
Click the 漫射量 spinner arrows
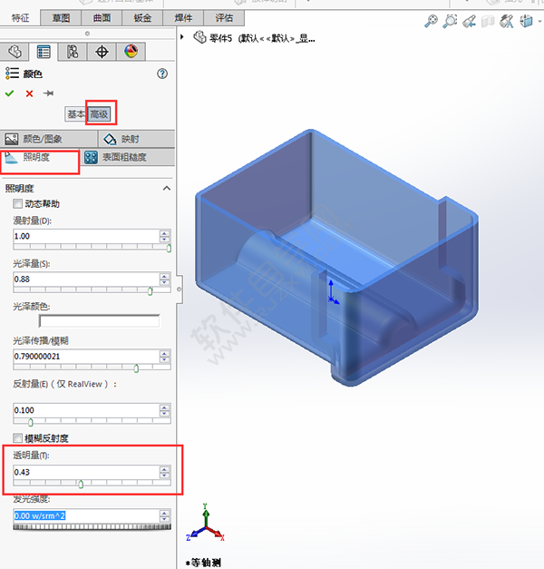coord(164,236)
